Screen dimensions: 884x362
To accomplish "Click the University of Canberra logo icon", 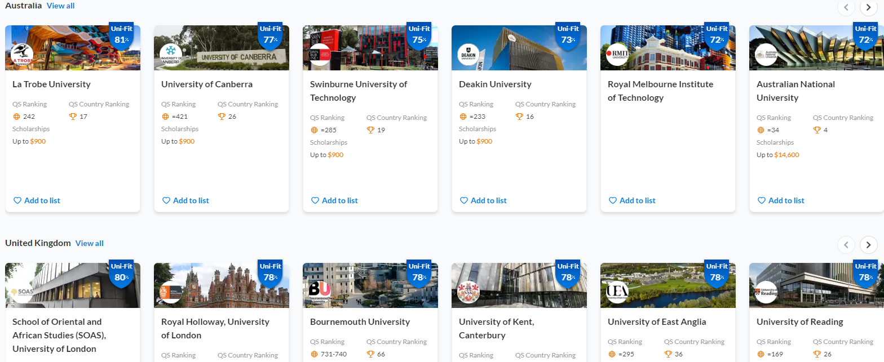I will (171, 55).
